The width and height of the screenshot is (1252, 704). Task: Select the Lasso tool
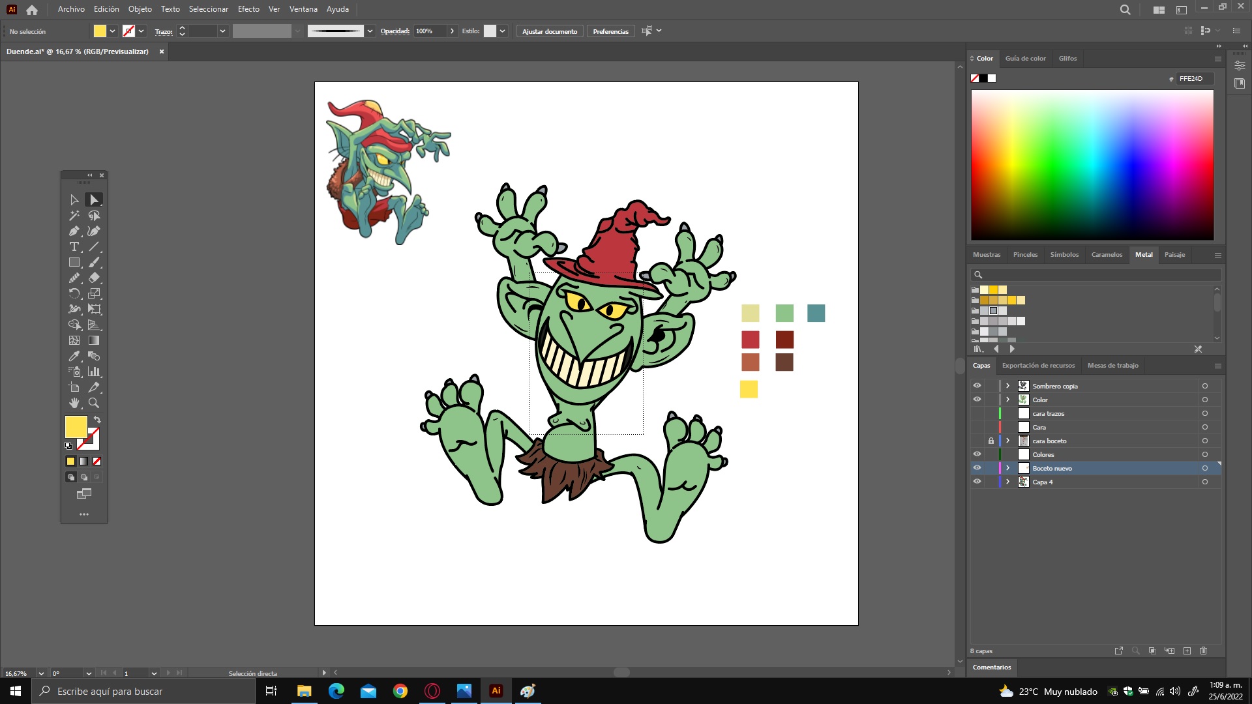coord(94,215)
